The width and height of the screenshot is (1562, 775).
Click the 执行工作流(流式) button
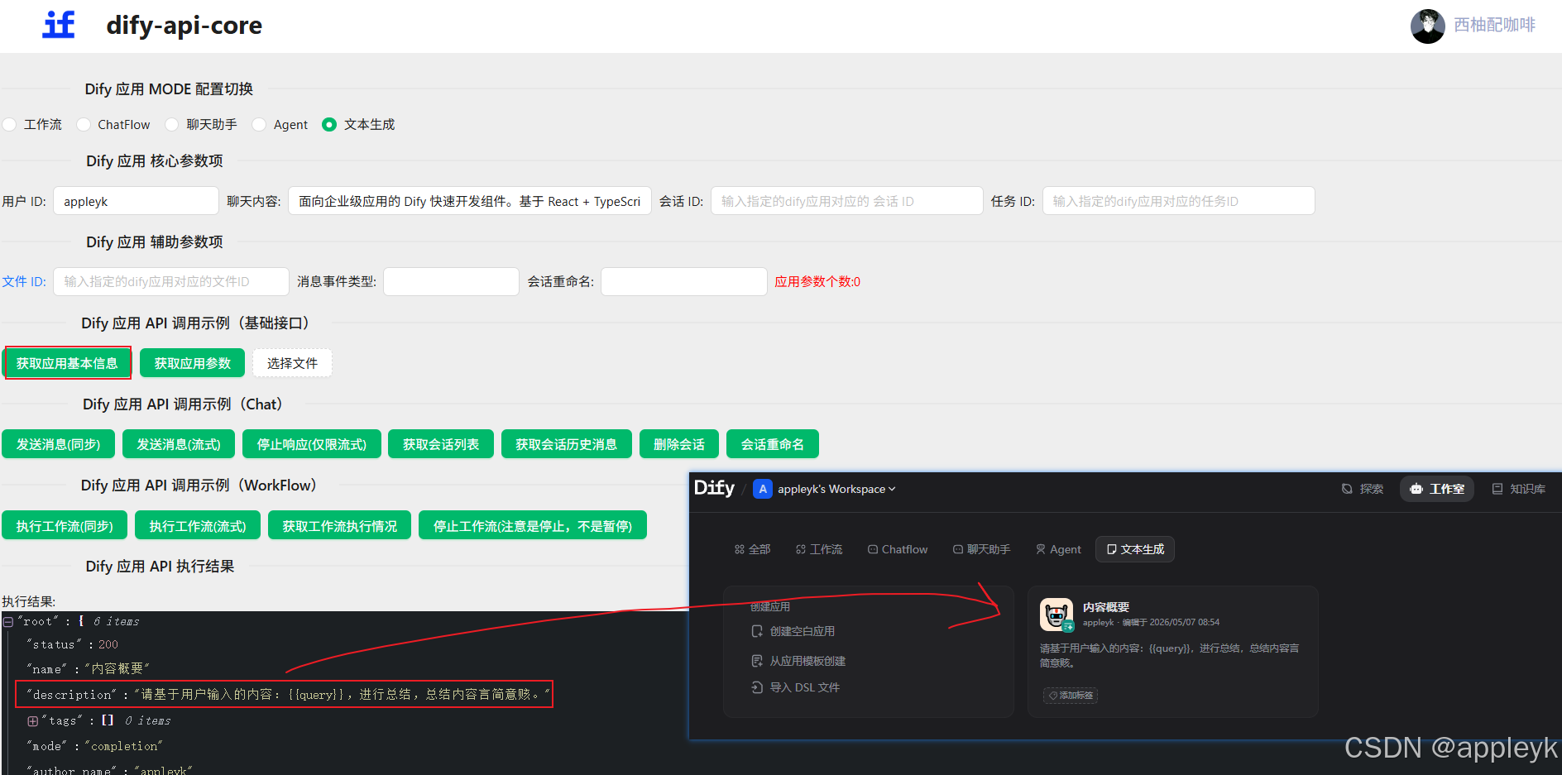pos(197,525)
